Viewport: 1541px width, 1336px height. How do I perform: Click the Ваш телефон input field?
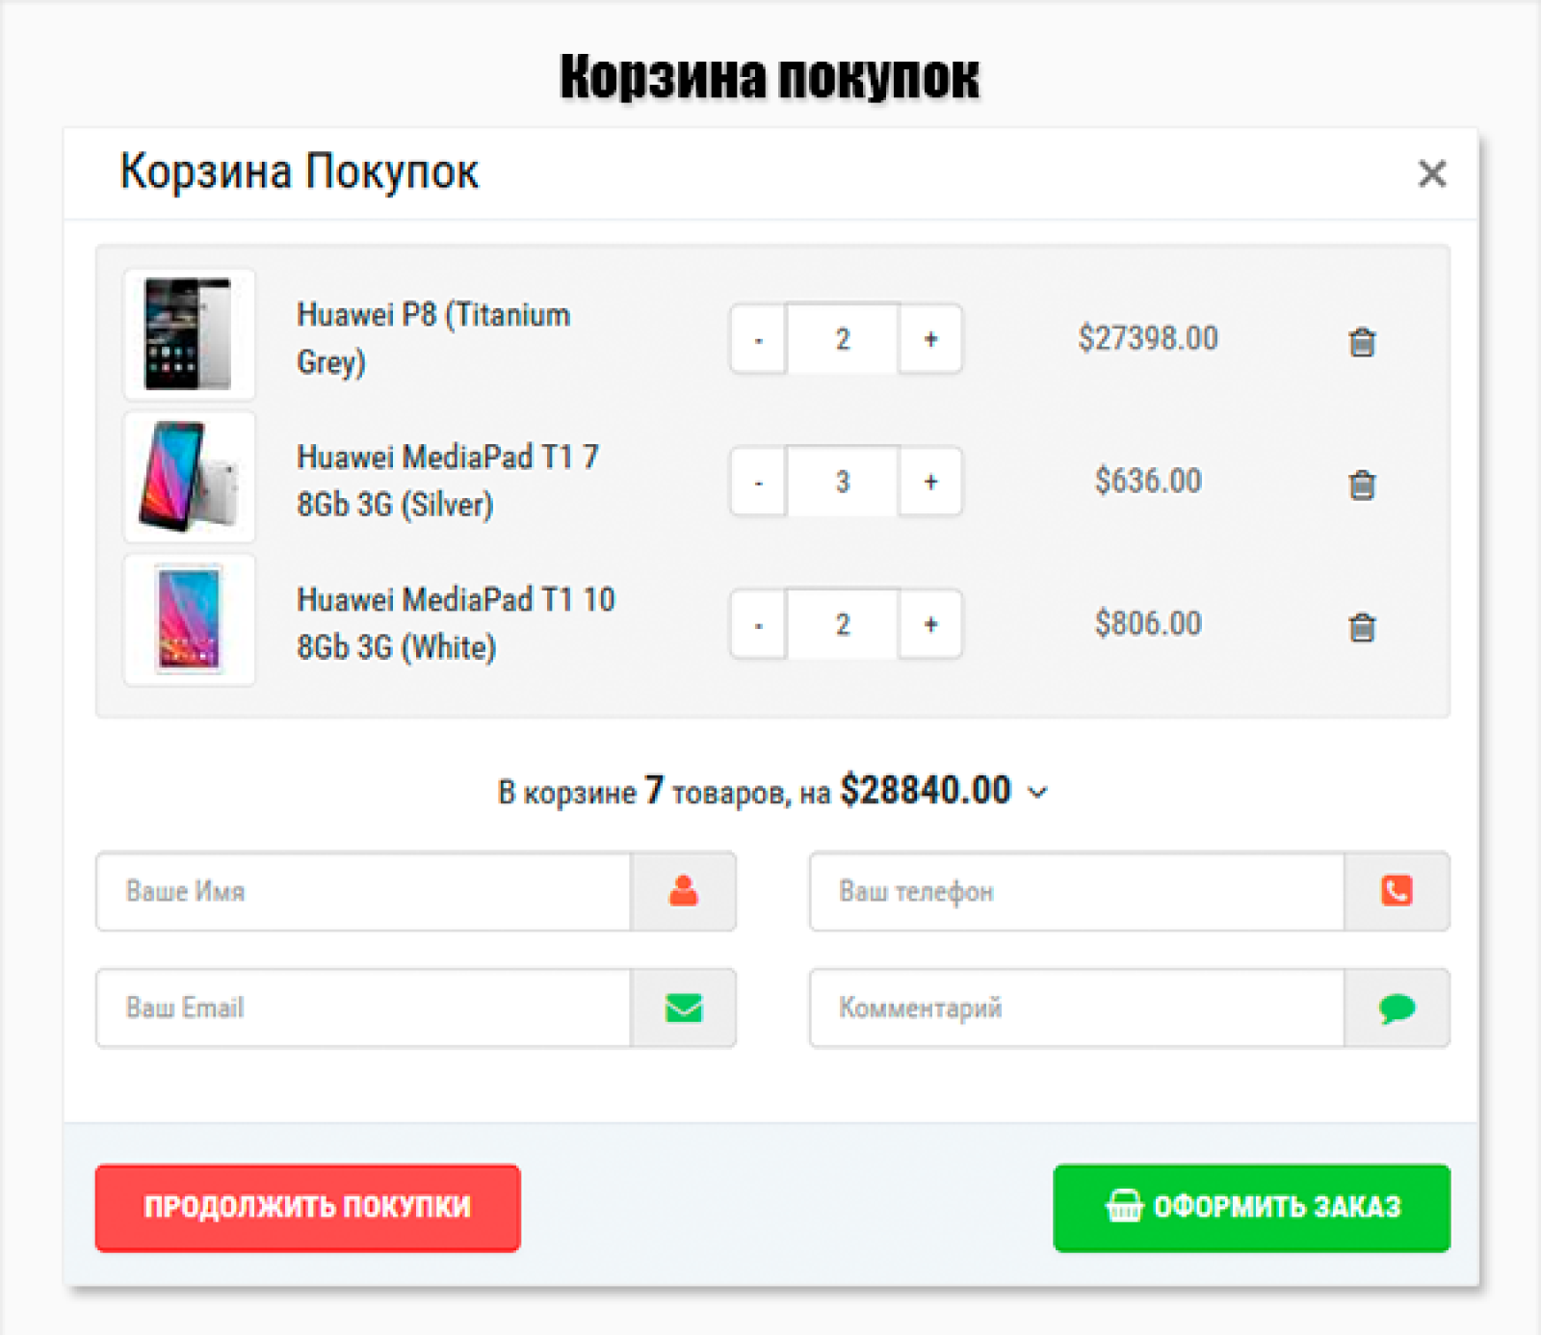pyautogui.click(x=1077, y=891)
